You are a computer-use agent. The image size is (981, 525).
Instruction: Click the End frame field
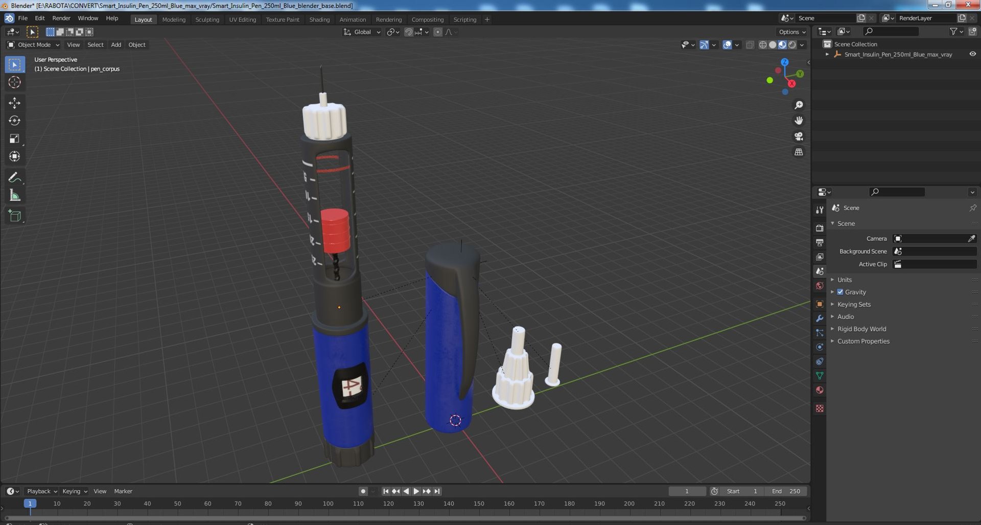(x=786, y=491)
